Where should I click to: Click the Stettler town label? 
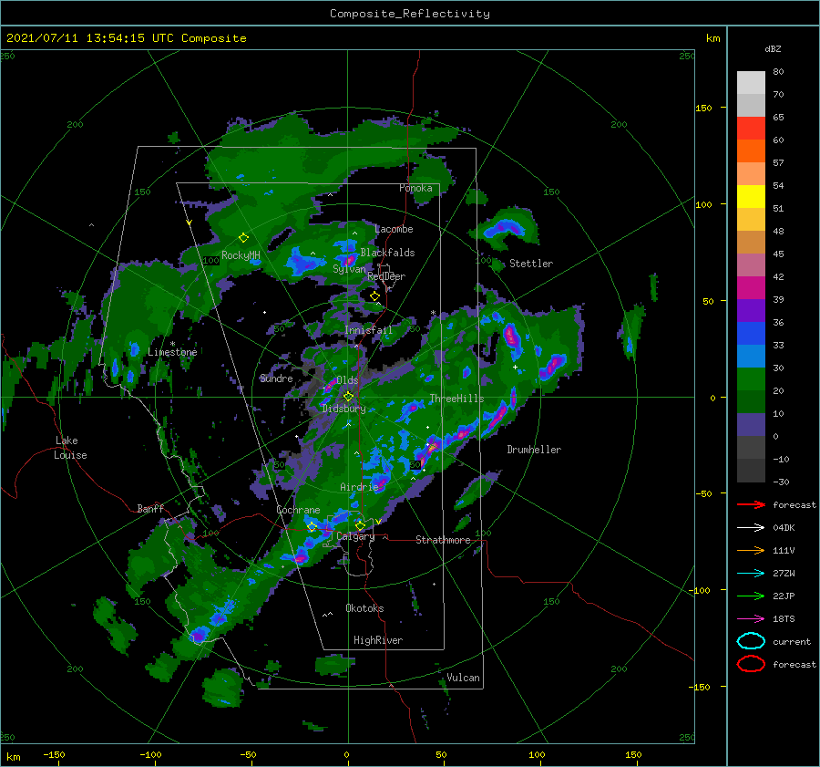tap(531, 264)
